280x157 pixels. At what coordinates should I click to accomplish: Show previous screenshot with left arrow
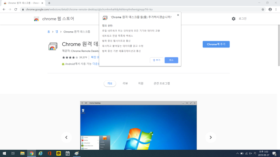pyautogui.click(x=66, y=137)
